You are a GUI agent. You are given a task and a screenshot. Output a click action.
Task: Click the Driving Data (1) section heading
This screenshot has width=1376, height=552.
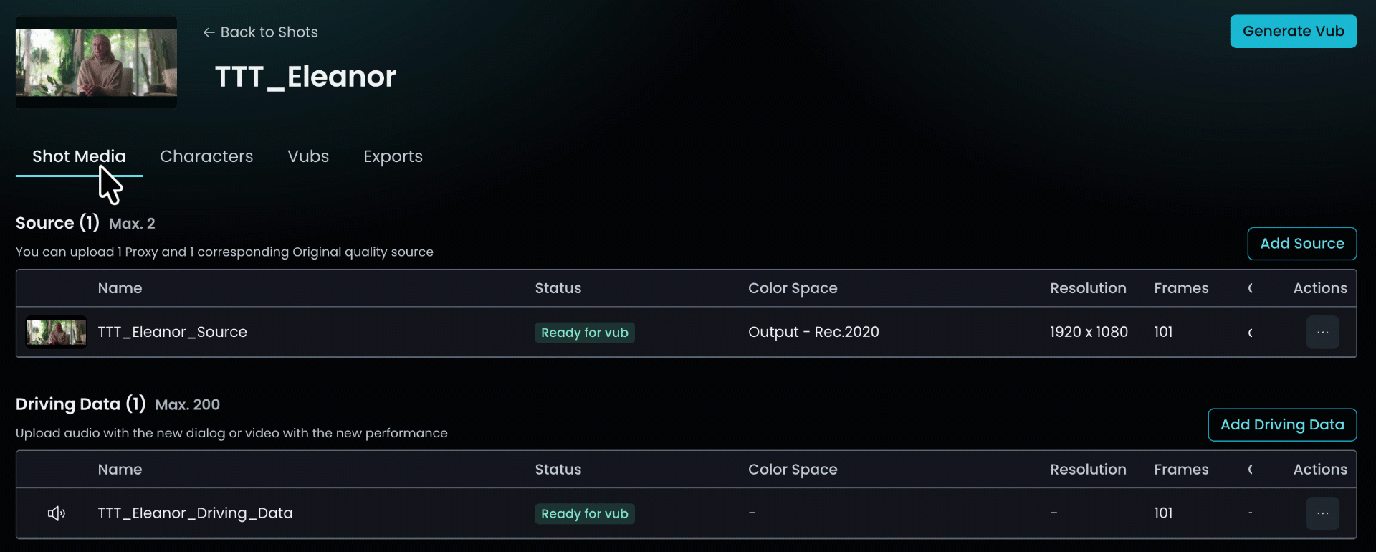point(81,404)
